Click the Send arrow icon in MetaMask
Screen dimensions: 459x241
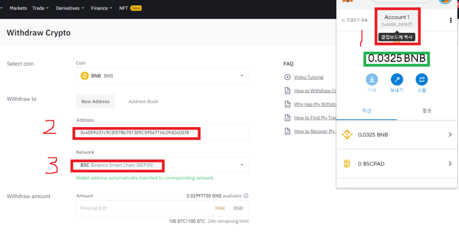click(397, 79)
